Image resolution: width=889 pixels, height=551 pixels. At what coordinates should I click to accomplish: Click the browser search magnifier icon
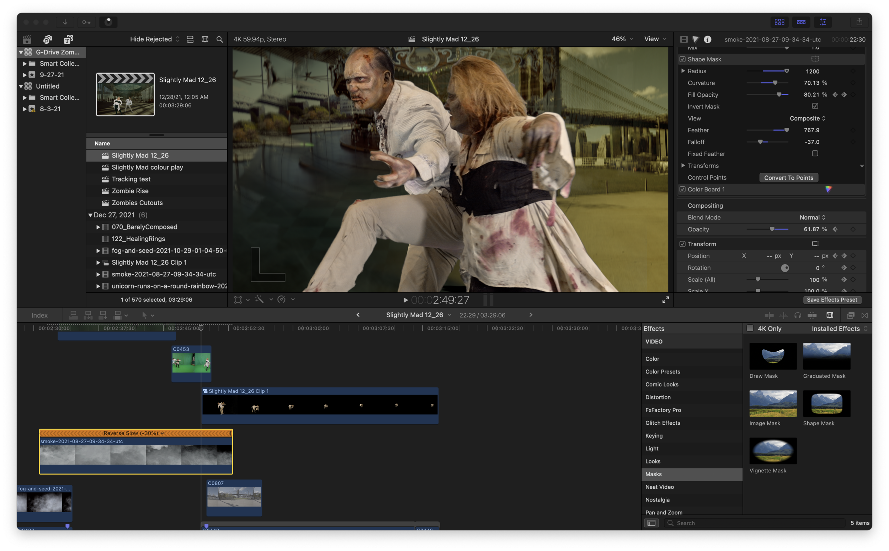220,39
